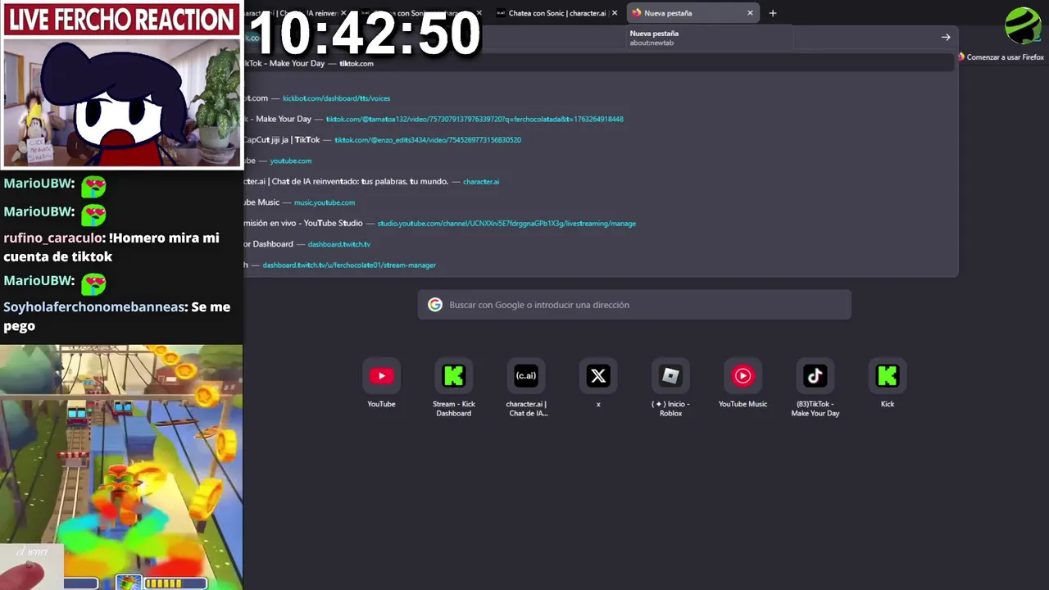
Task: Switch to character.ai Chat de IA reinventado tab
Action: coord(295,13)
